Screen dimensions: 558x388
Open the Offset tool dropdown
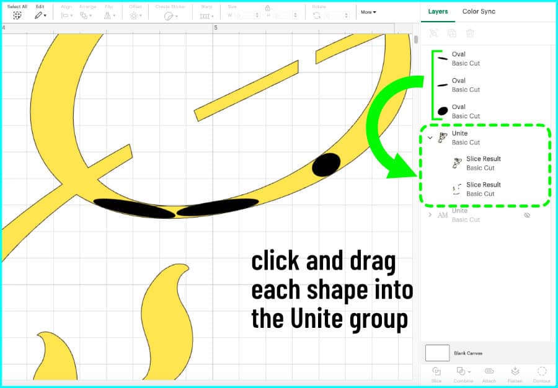click(136, 15)
